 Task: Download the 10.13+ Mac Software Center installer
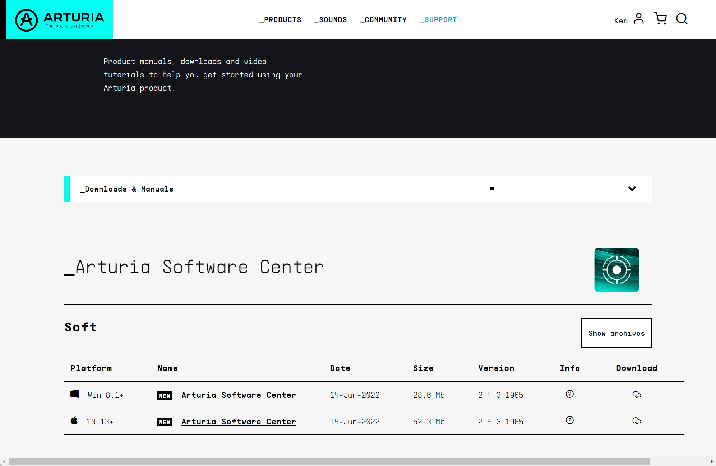pyautogui.click(x=637, y=421)
